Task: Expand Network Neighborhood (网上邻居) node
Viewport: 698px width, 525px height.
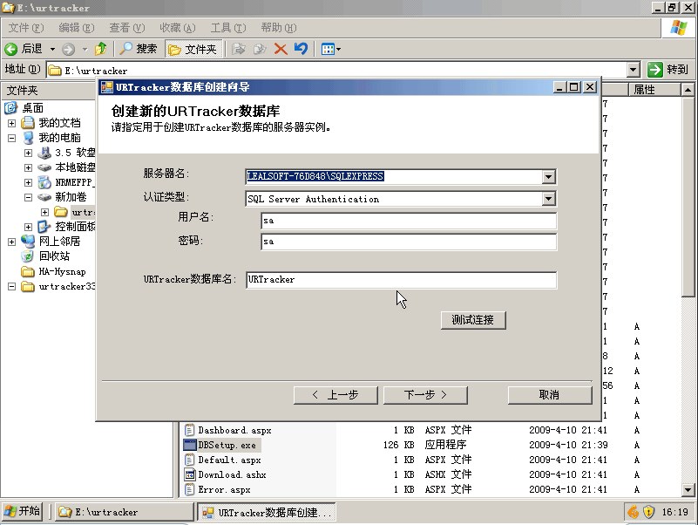Action: pyautogui.click(x=12, y=242)
